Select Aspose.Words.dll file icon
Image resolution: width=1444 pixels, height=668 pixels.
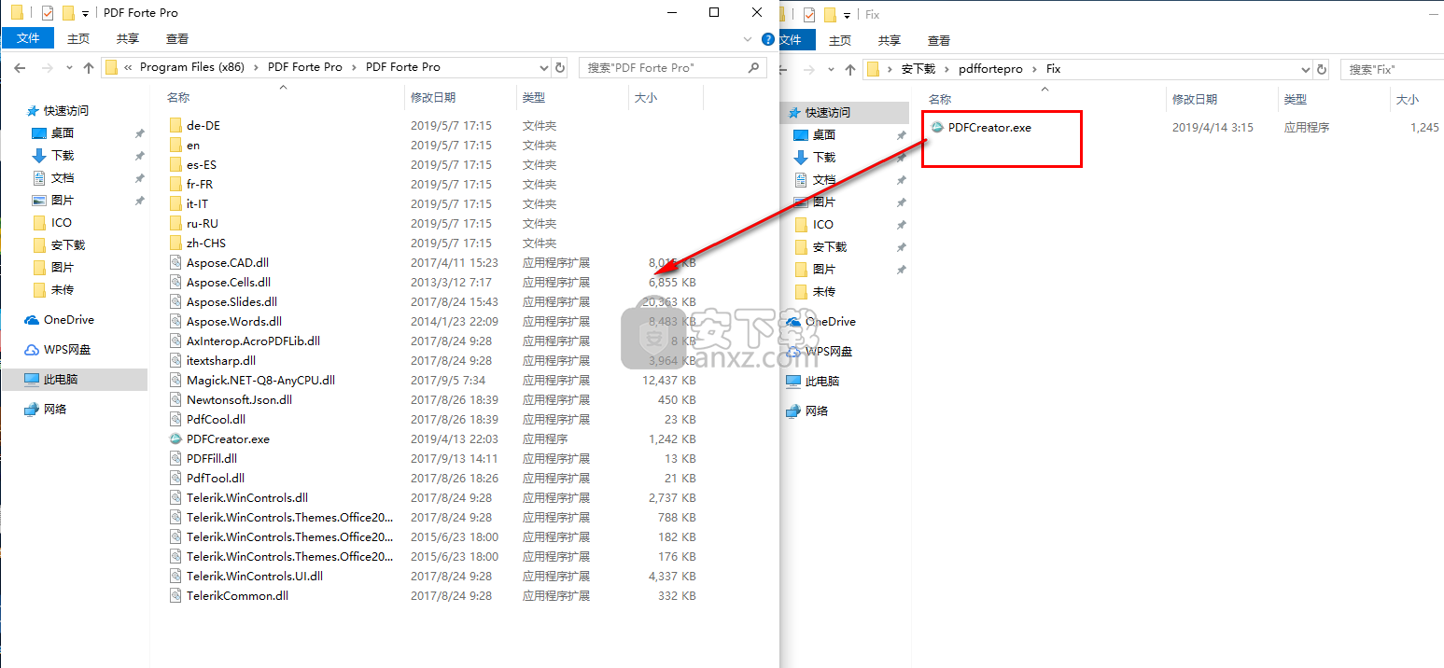click(x=176, y=321)
